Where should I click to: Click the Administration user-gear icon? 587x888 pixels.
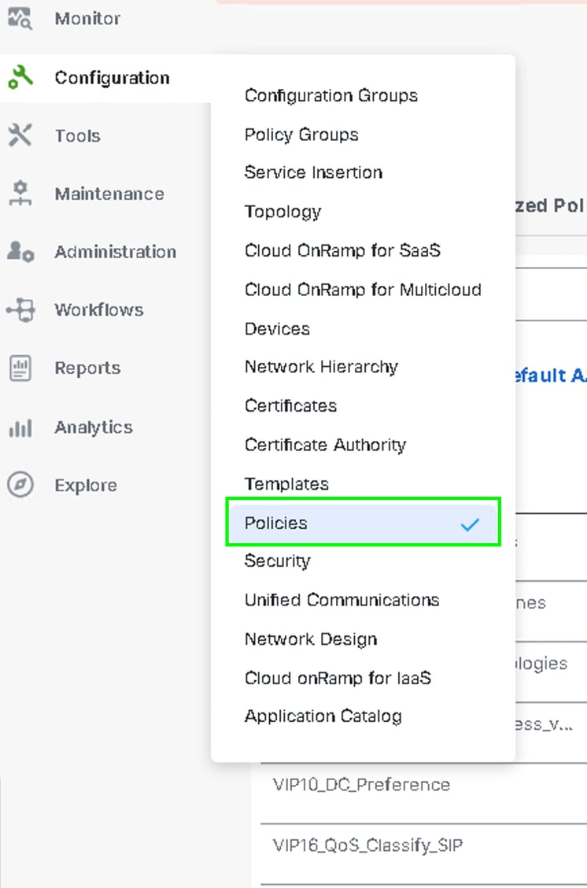tap(20, 251)
